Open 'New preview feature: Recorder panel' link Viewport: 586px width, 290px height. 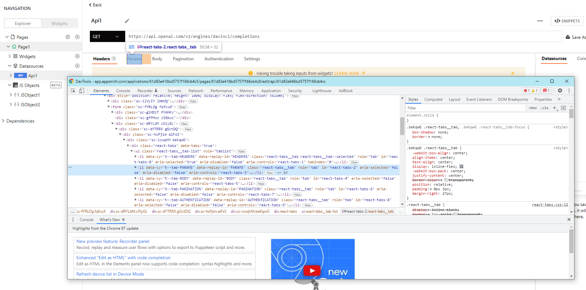pos(113,241)
